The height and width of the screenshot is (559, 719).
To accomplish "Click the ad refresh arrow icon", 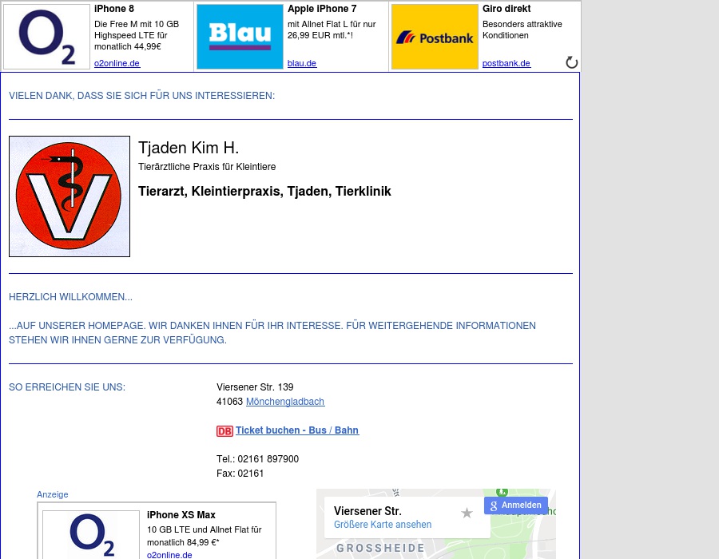I will click(x=571, y=62).
